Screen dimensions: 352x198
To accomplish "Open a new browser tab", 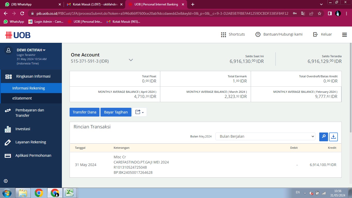I will 193,4.
